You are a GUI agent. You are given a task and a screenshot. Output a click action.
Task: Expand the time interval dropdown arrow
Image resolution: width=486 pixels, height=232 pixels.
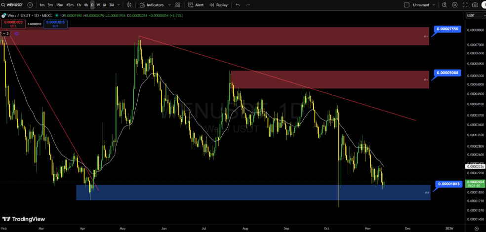point(120,5)
